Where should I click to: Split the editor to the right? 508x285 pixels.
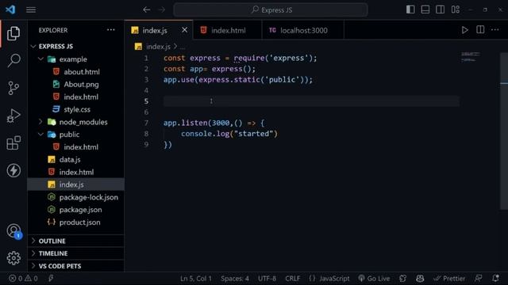tap(480, 30)
